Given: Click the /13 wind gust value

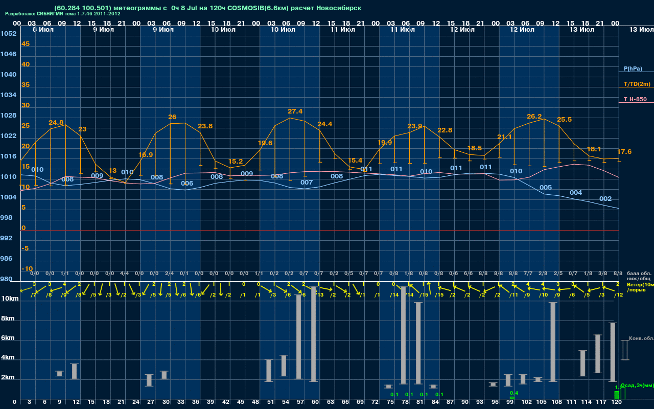Looking at the screenshot, I should 320,295.
